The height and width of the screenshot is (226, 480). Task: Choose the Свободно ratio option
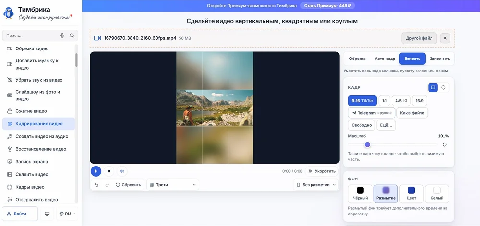pyautogui.click(x=361, y=125)
